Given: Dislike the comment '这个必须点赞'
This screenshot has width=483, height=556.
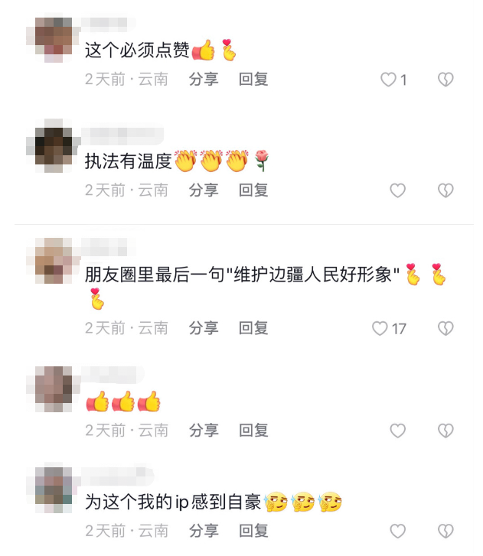Looking at the screenshot, I should (x=445, y=80).
